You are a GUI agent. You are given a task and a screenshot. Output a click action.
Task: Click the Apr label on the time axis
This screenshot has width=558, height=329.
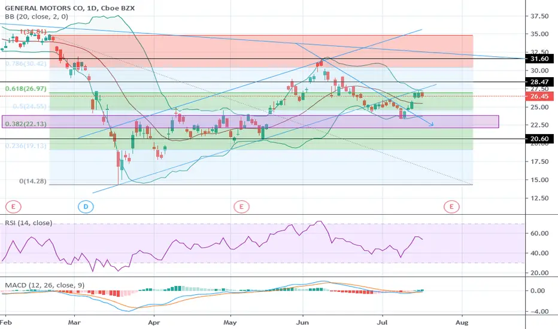tap(154, 322)
